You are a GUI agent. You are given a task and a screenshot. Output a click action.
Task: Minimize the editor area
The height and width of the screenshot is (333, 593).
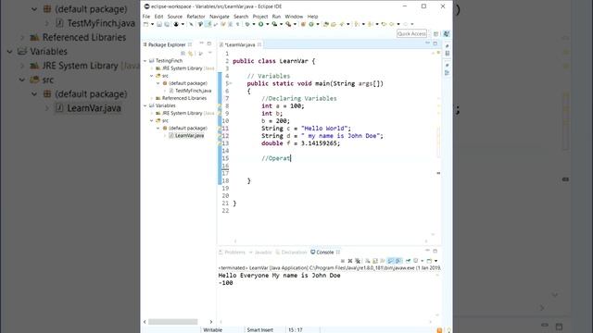[x=427, y=43]
